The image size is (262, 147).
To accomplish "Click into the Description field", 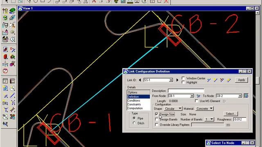I will (x=186, y=91).
